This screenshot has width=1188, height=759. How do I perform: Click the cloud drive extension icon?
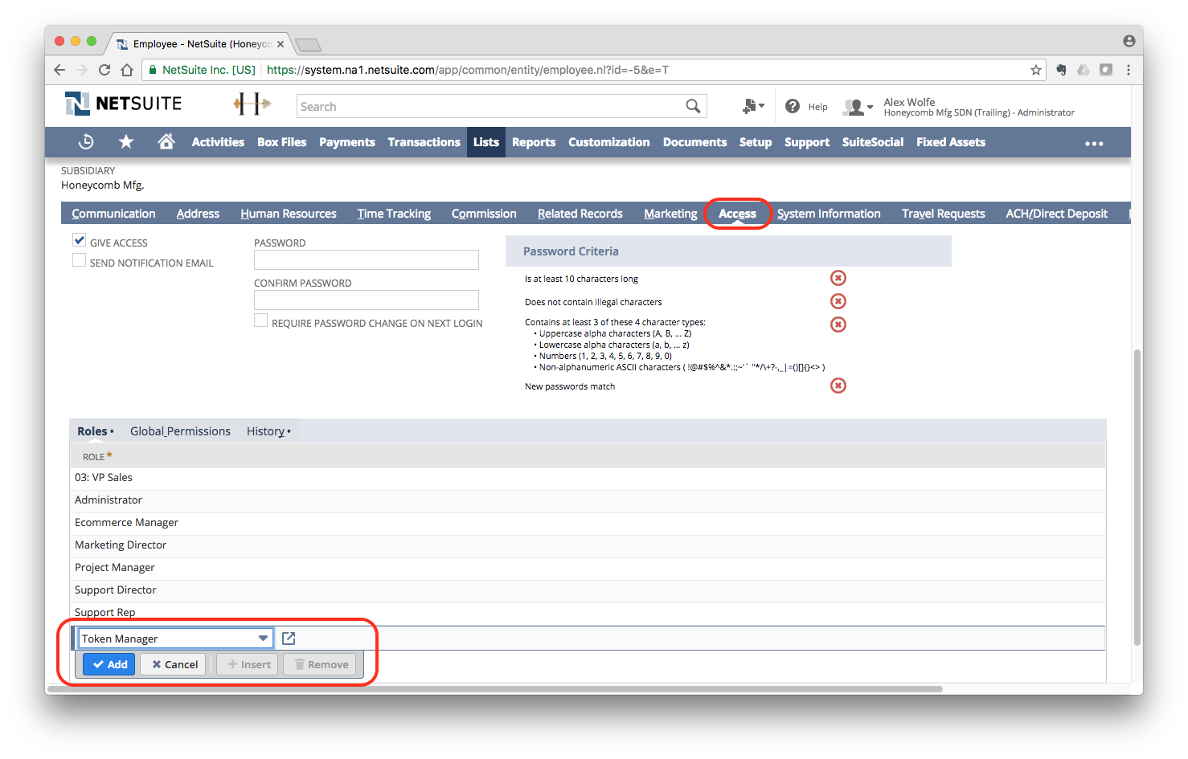(1084, 70)
